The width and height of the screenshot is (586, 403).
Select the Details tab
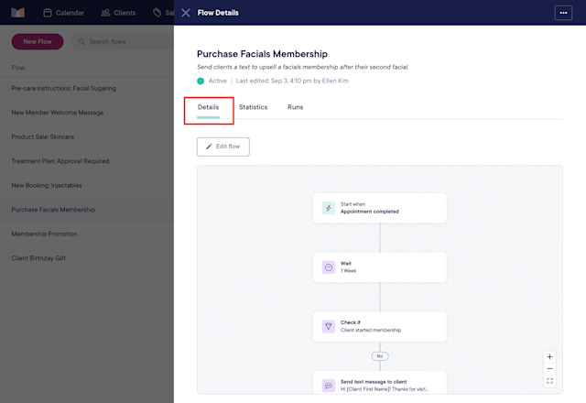pyautogui.click(x=208, y=107)
